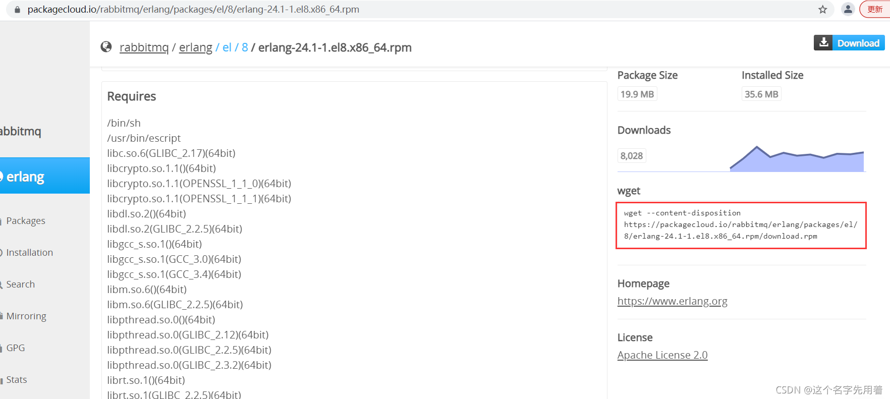Click the /bin/sh requirement
Viewport: 890px width, 399px height.
[x=124, y=123]
